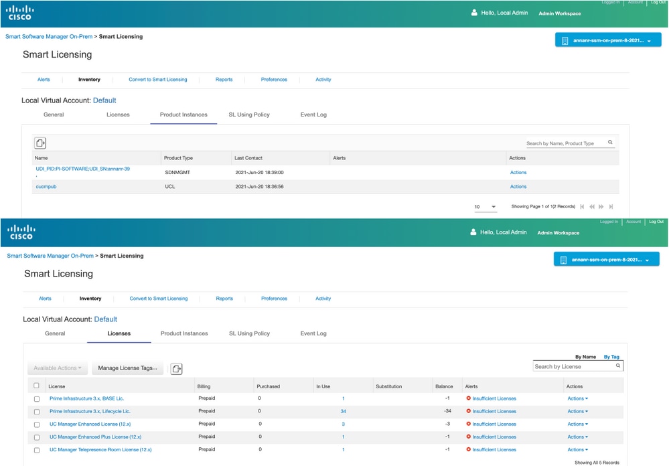Go to the next page of product instances
The height and width of the screenshot is (466, 669).
click(601, 207)
